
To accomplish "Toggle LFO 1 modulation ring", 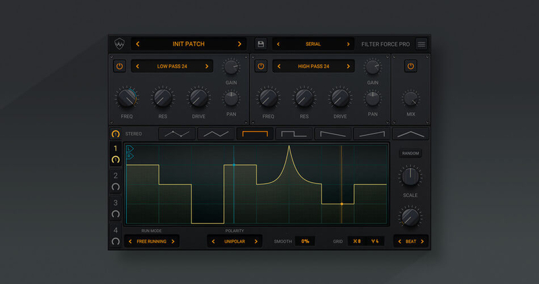I will pos(115,160).
